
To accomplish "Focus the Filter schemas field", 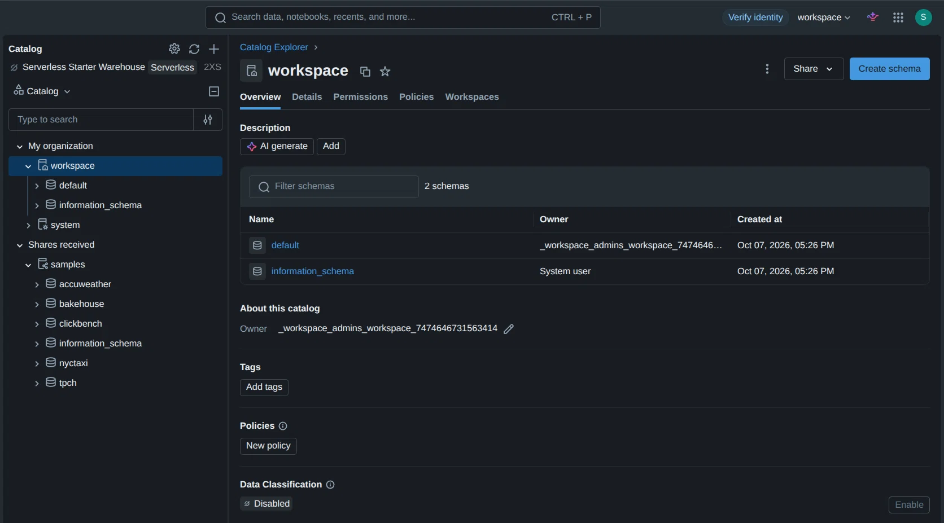I will tap(334, 186).
